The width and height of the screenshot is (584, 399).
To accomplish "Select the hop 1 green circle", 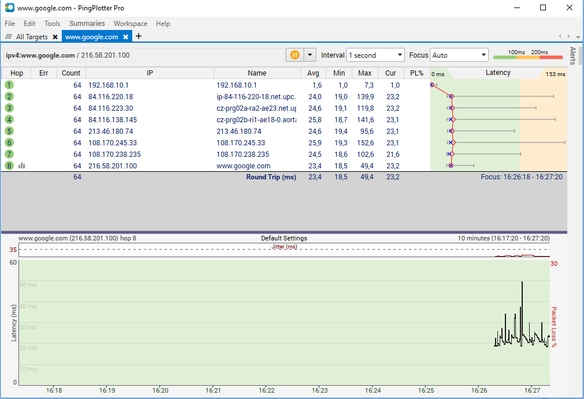I will [x=9, y=85].
